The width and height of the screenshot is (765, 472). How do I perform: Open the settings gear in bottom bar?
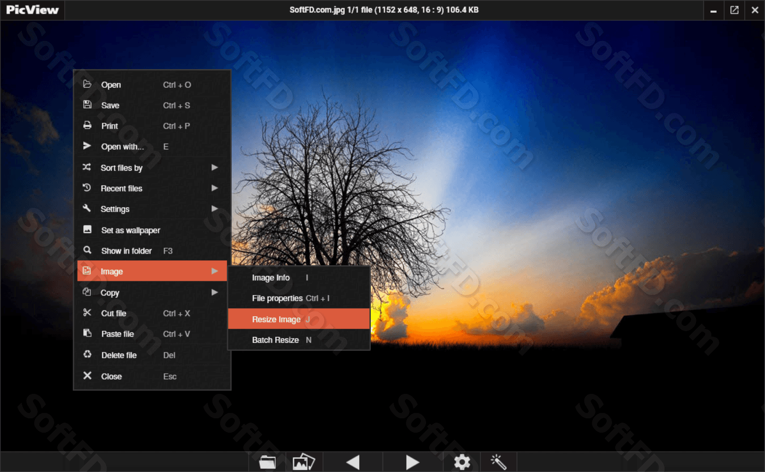point(462,462)
